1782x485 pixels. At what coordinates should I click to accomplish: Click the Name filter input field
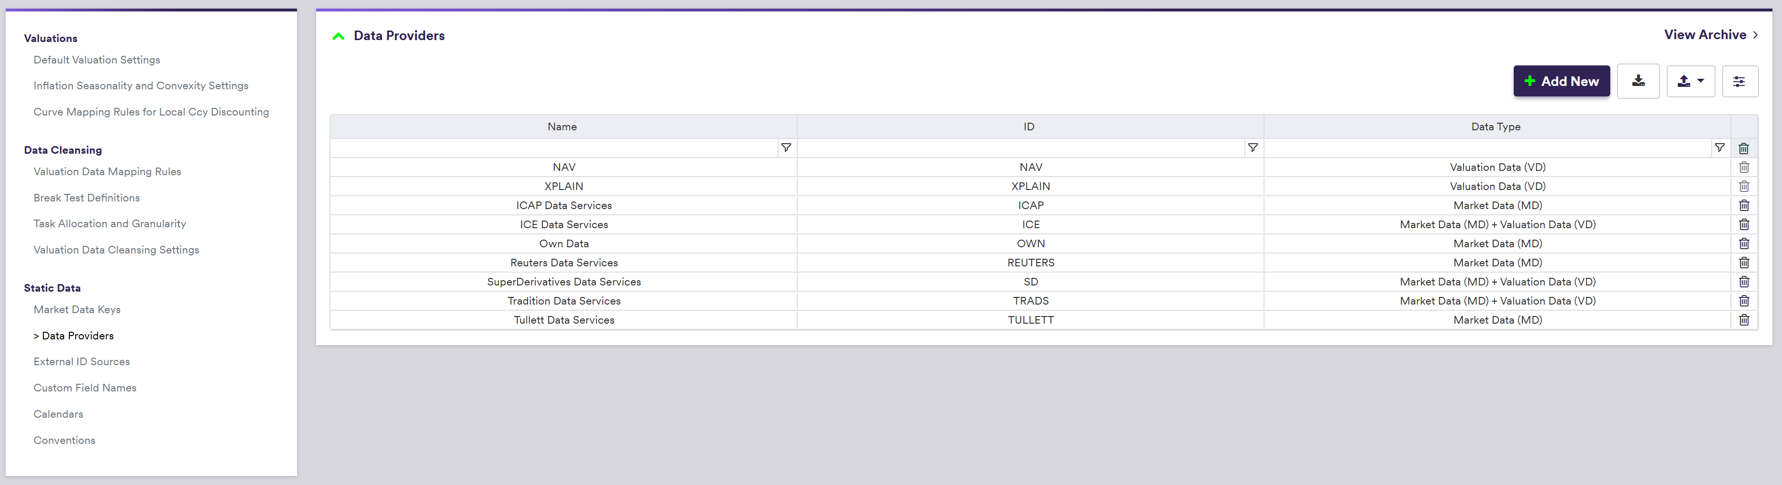pos(553,148)
